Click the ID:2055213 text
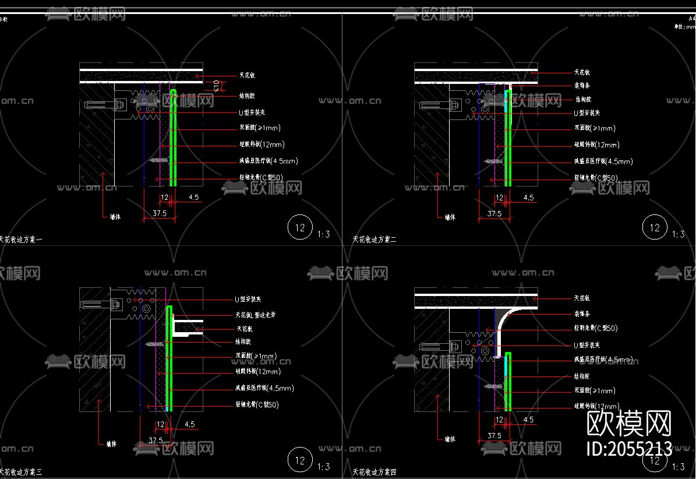The height and width of the screenshot is (479, 696). pos(629,449)
